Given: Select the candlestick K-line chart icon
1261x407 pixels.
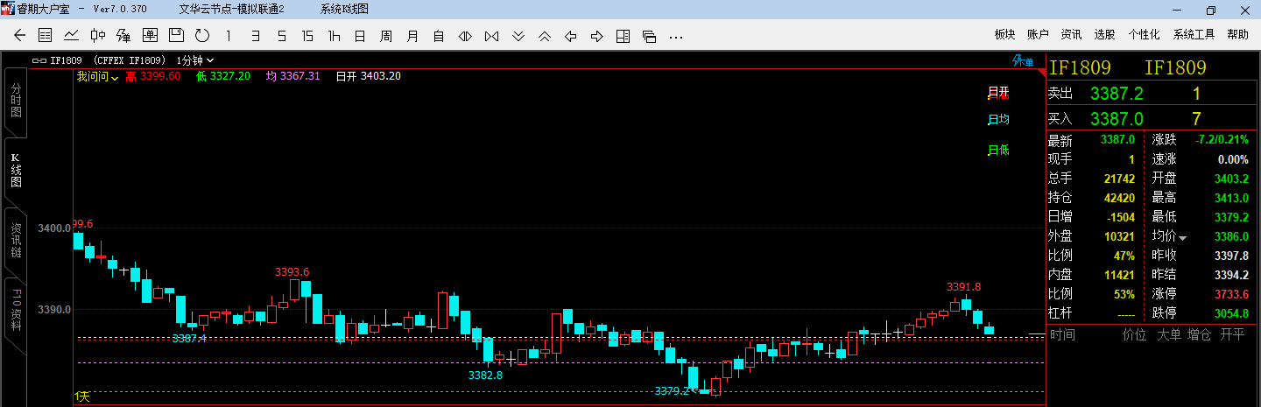Looking at the screenshot, I should [x=98, y=36].
